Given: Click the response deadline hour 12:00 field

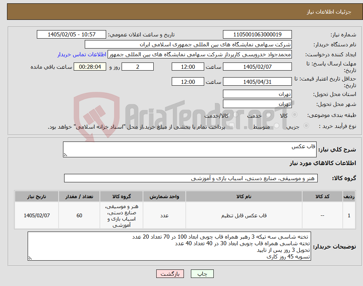Looking at the screenshot, I should 188,67.
